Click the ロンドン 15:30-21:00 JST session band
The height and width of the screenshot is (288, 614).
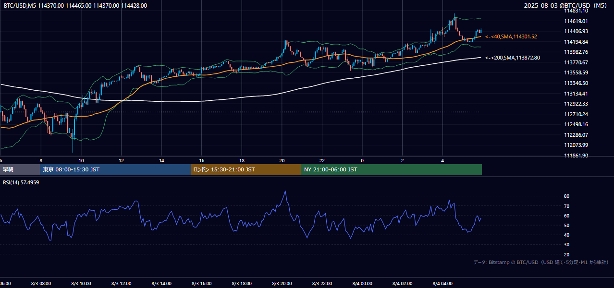tap(246, 169)
